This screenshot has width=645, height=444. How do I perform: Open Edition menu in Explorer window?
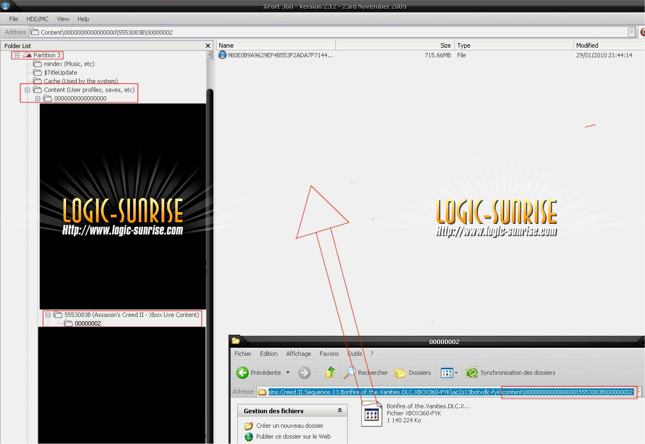269,354
